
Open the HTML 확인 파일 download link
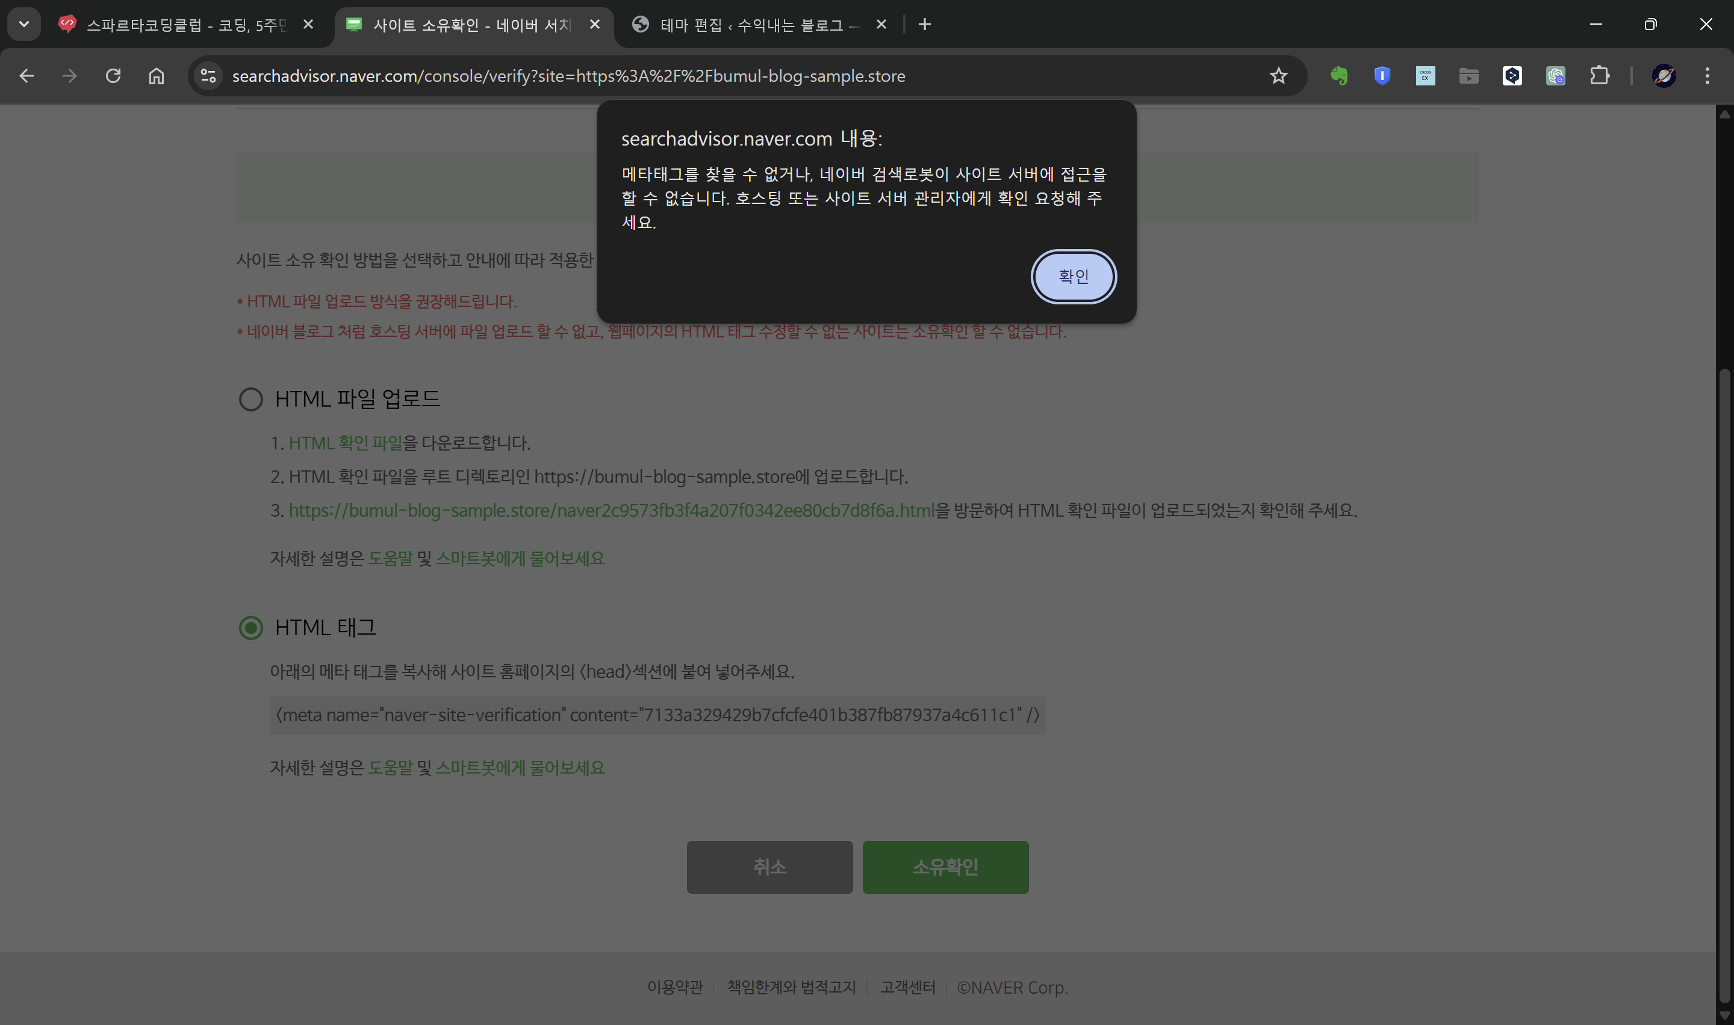point(346,443)
